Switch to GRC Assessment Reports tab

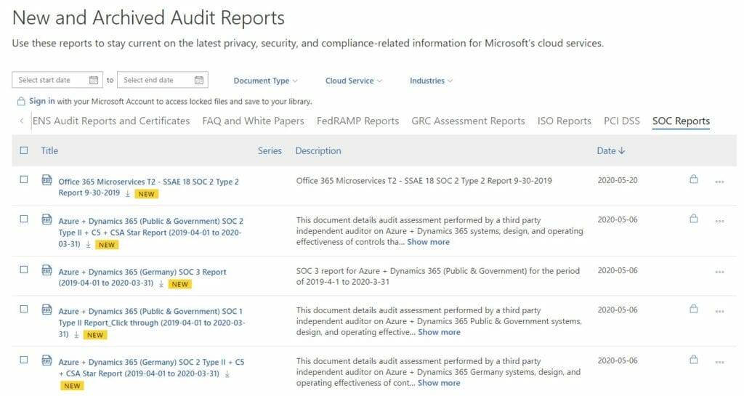[468, 121]
